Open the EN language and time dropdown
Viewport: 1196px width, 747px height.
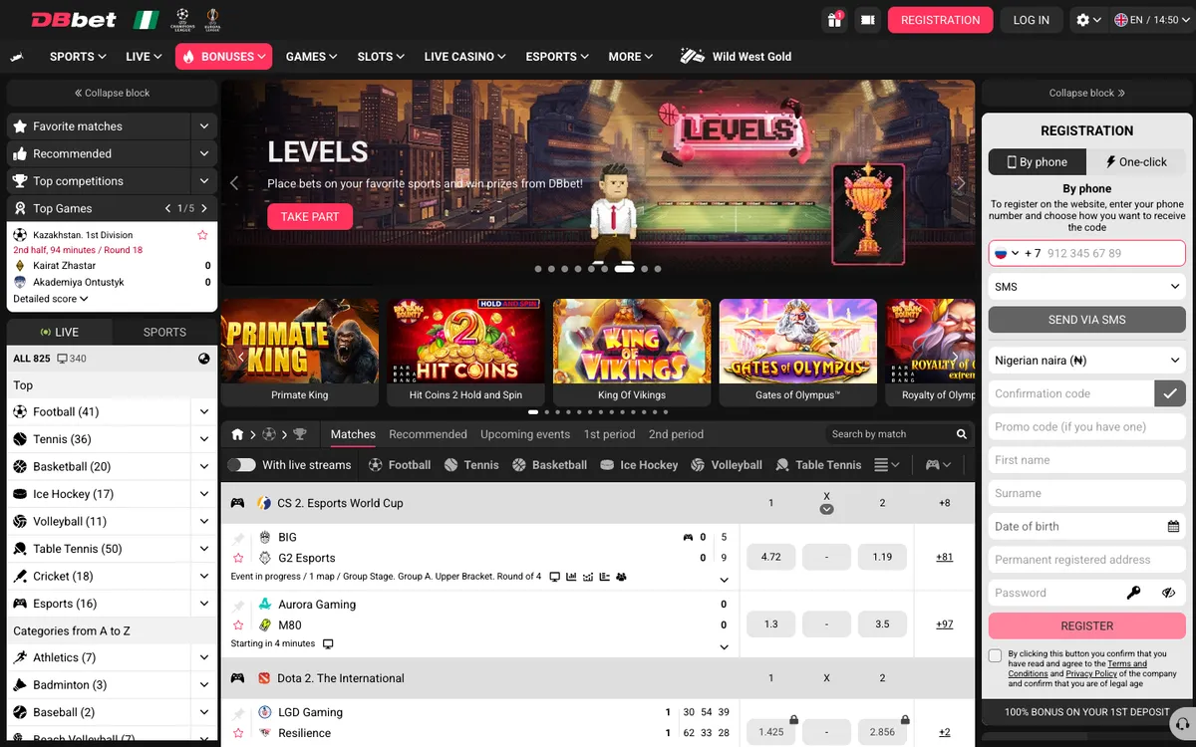tap(1152, 20)
